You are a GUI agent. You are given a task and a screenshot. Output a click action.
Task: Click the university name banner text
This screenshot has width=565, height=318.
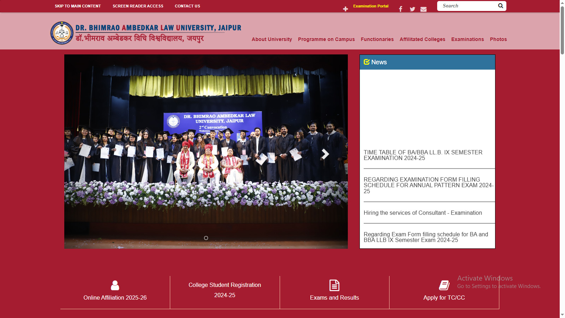coord(158,33)
